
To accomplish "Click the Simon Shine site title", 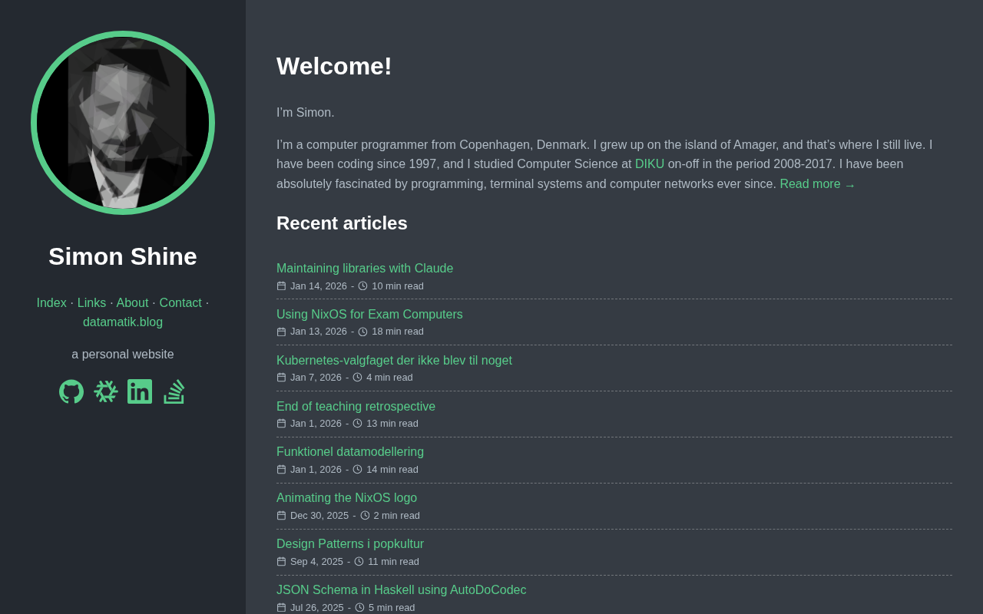I will coord(123,256).
